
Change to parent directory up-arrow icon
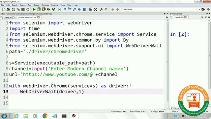point(208,9)
